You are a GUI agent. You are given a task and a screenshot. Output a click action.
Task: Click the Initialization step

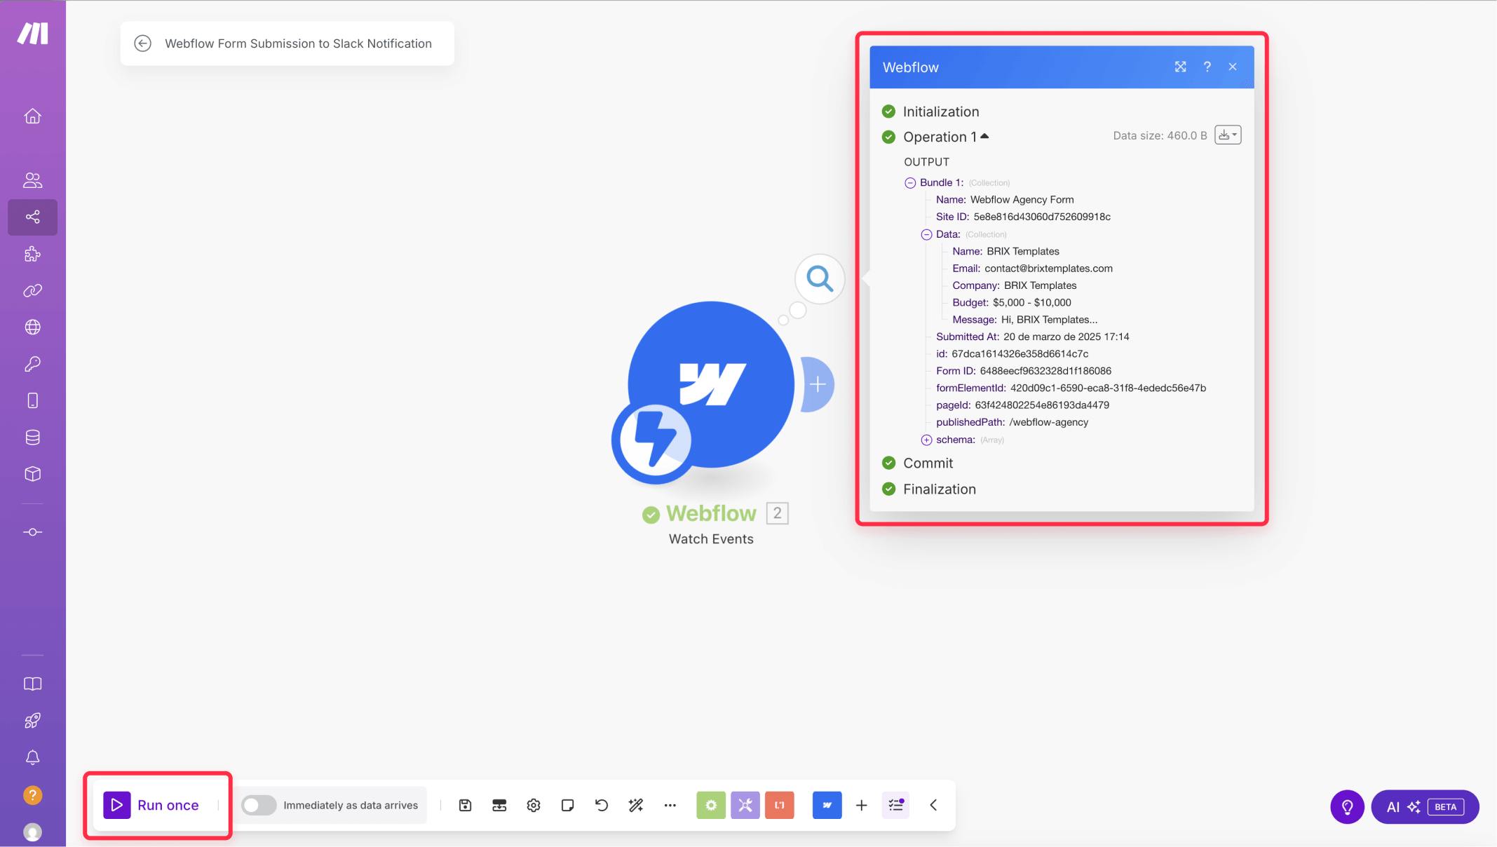click(x=940, y=111)
